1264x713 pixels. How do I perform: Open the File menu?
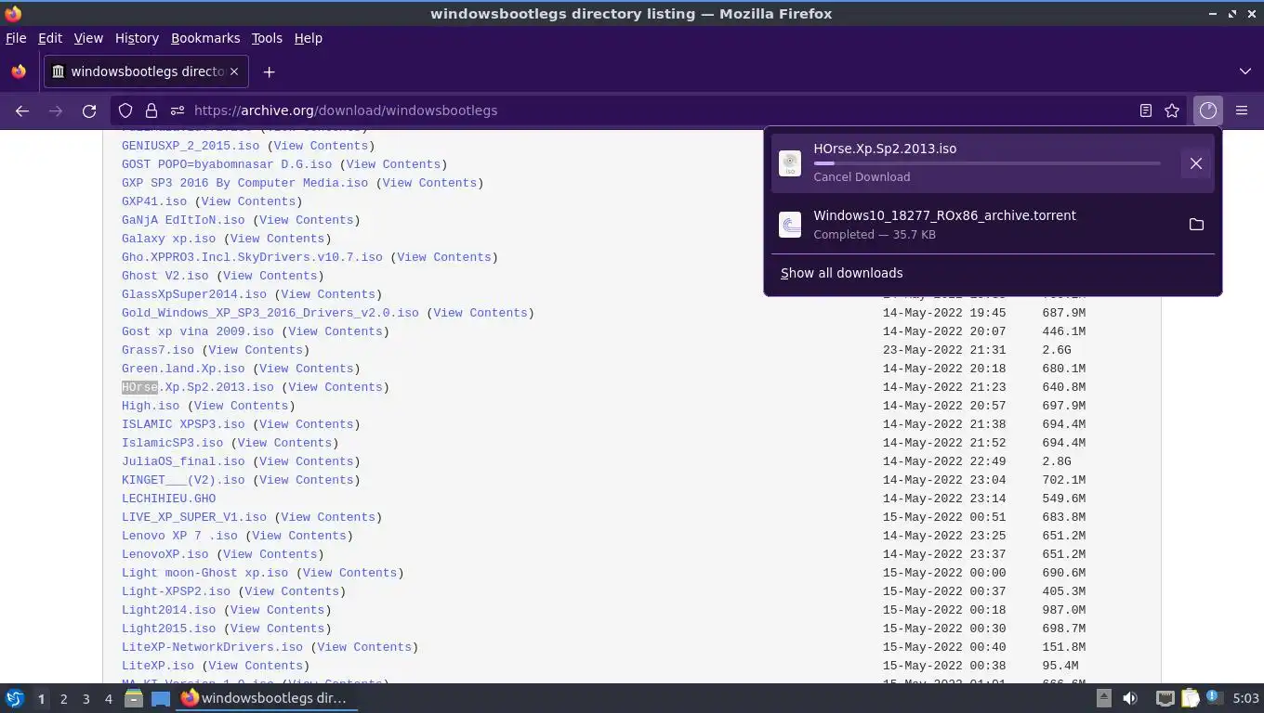(x=16, y=38)
